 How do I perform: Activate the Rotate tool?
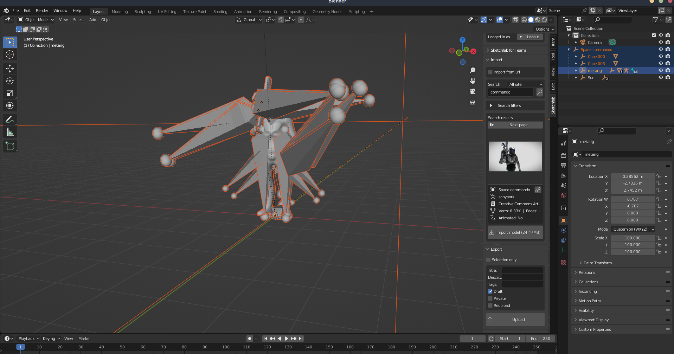coord(10,81)
